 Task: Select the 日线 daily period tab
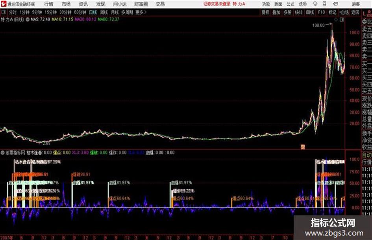(93, 12)
